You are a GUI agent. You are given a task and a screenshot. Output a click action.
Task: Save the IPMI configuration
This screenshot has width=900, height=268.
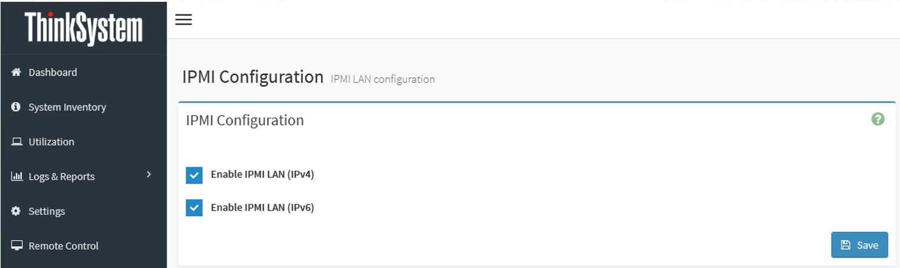[x=859, y=245]
